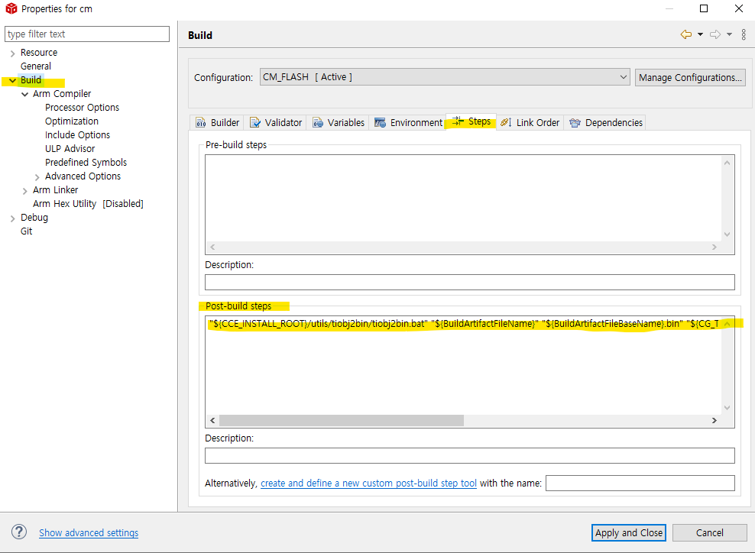Select Include Options tree item

click(x=77, y=134)
